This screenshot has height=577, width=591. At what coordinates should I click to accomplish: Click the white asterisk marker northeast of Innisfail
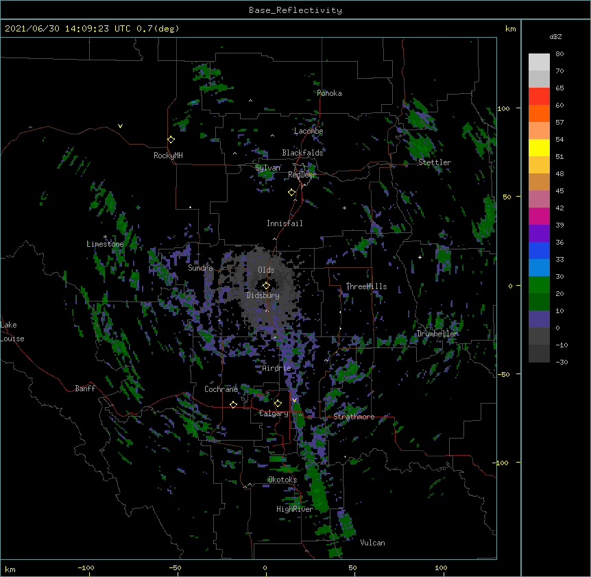pyautogui.click(x=344, y=208)
